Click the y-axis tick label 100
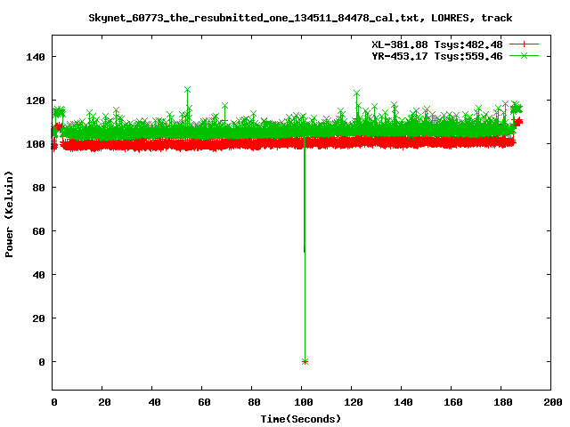The height and width of the screenshot is (427, 570). click(36, 144)
